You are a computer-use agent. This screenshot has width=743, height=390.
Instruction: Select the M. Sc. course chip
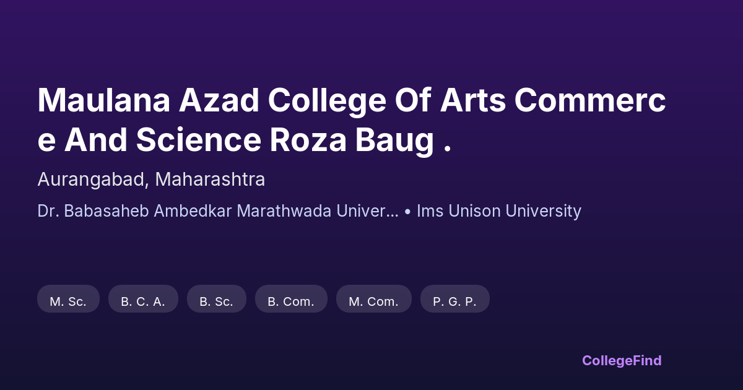coord(68,301)
